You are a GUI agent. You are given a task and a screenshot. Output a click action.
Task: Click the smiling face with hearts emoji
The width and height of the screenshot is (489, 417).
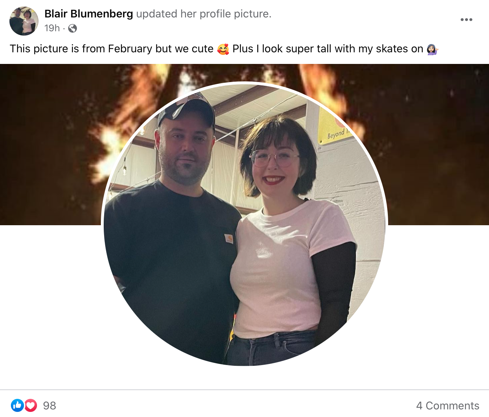(223, 49)
